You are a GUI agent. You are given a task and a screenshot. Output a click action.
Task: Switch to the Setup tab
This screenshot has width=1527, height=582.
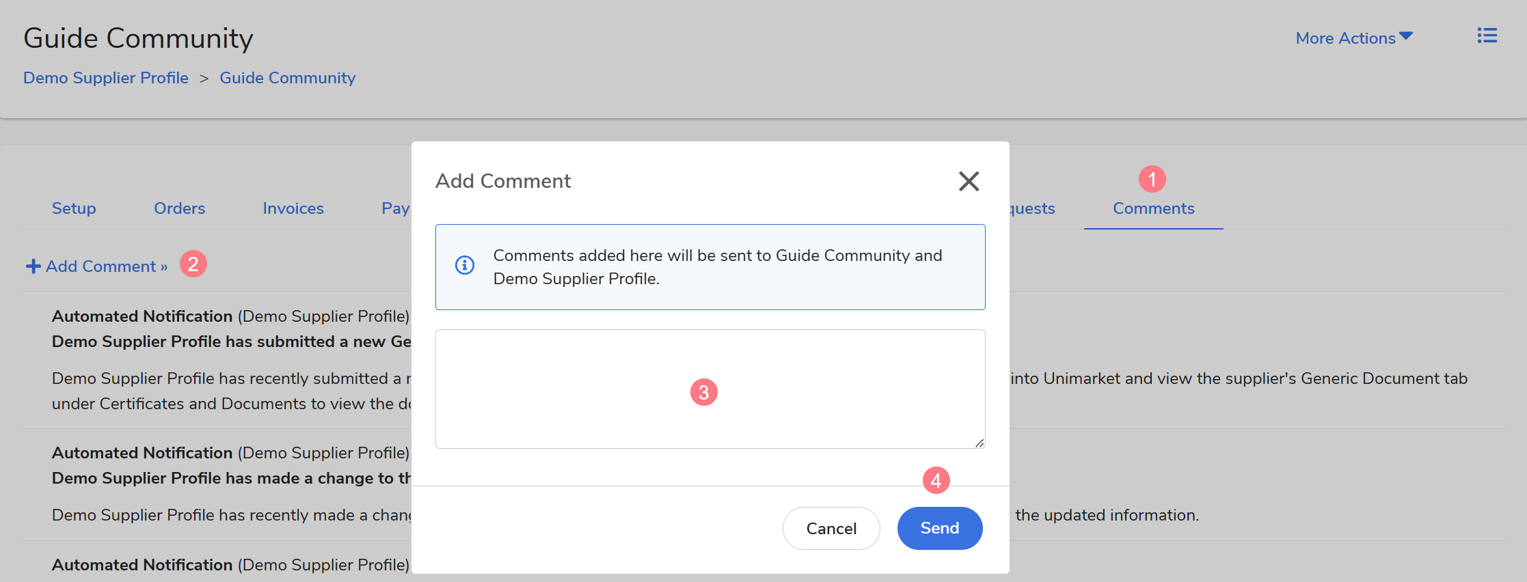(x=74, y=208)
